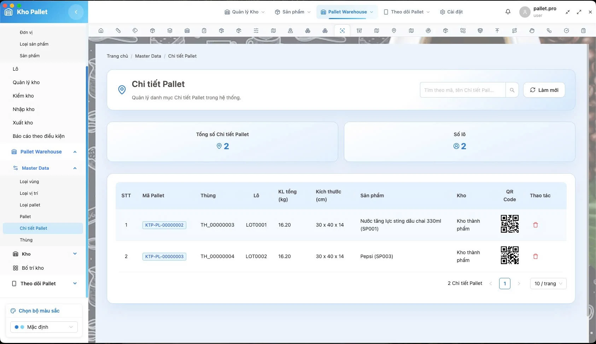Open the pallet.pro user profile

[538, 12]
